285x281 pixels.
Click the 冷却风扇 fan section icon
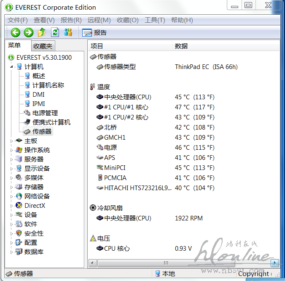click(93, 208)
